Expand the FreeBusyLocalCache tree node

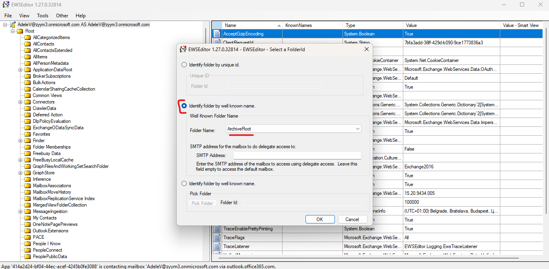point(20,160)
